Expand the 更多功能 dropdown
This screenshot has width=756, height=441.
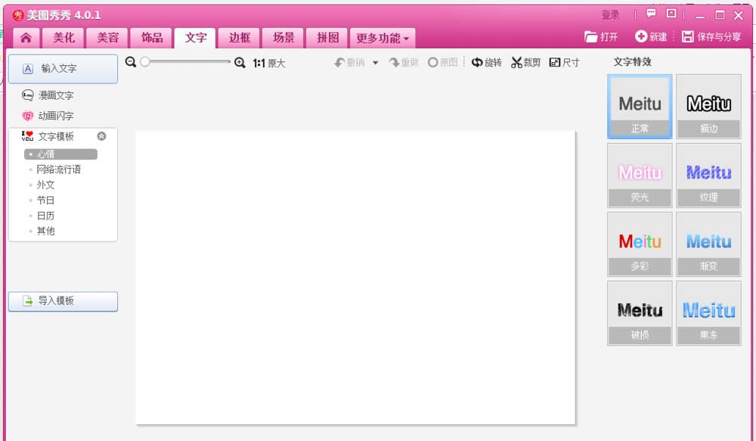[x=383, y=38]
